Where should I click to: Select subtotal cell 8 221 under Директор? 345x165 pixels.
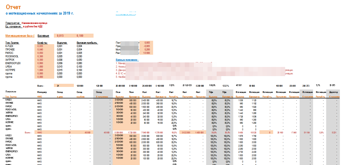tap(334, 132)
